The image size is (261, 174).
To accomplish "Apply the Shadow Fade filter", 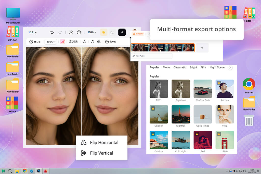I will pos(203,89).
